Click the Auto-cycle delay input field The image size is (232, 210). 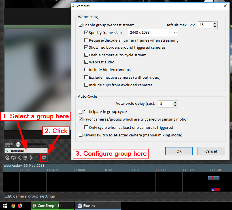(165, 104)
